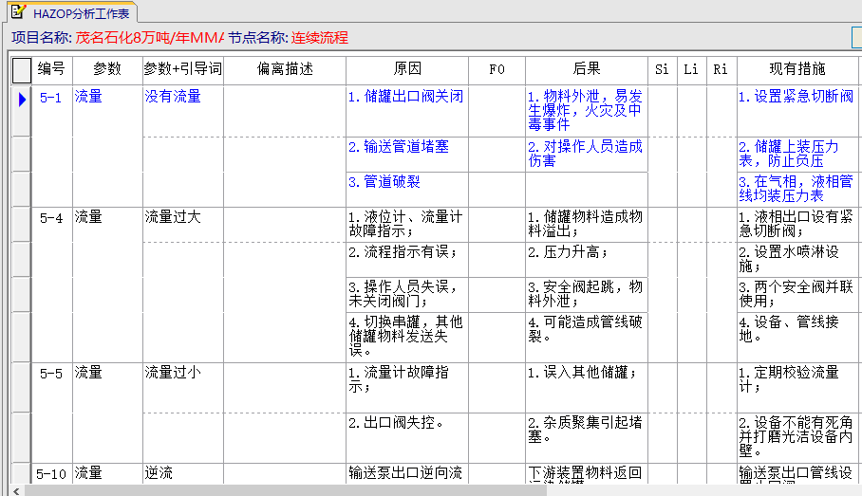
Task: Select cause '4. 切换串罐,其他储罐物料发送失误'
Action: point(406,336)
